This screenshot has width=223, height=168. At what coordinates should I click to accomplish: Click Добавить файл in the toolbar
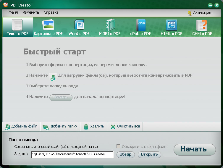coord(21,127)
